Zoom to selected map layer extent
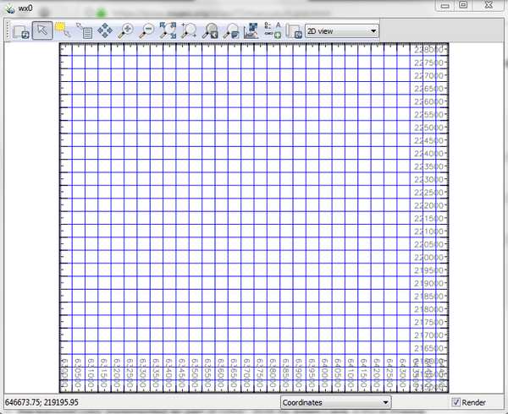Viewport: 508px width, 414px height. point(168,31)
